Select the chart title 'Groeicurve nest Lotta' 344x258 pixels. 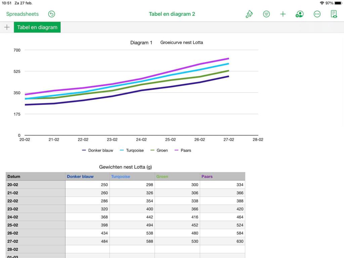181,43
